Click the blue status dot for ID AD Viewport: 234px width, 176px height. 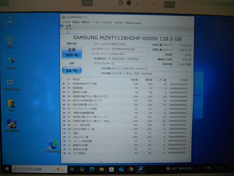coord(64,109)
